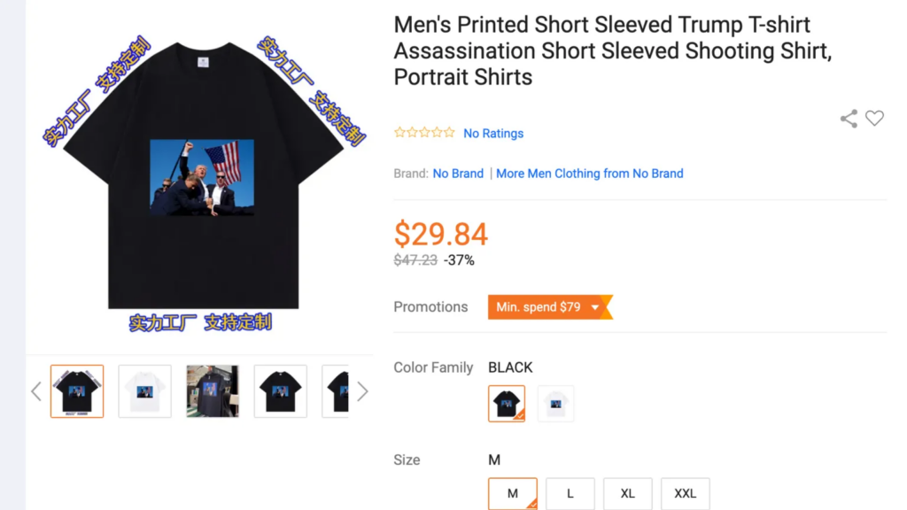Image resolution: width=907 pixels, height=510 pixels.
Task: View the fourth black shirt thumbnail
Action: (x=281, y=391)
